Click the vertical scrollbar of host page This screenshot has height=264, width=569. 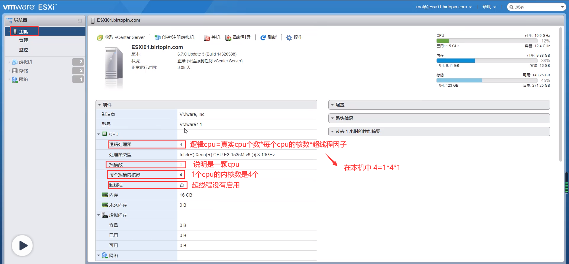point(560,94)
